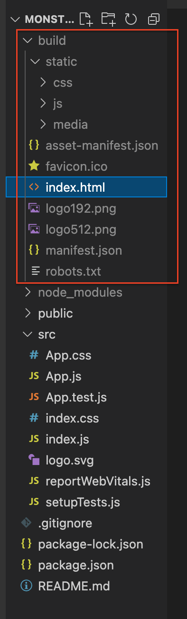The image size is (187, 619).
Task: Open asset-manifest.json file name
Action: click(x=102, y=145)
